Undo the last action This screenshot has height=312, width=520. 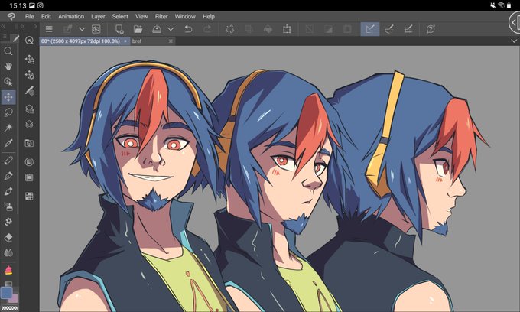[x=188, y=29]
